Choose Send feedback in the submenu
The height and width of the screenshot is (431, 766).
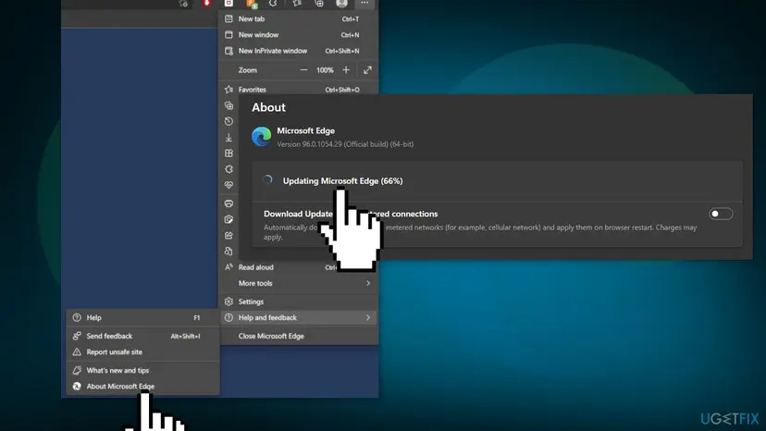pyautogui.click(x=142, y=337)
